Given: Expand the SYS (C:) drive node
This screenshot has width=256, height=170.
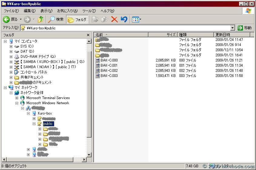Looking at the screenshot, I should click(x=11, y=46).
